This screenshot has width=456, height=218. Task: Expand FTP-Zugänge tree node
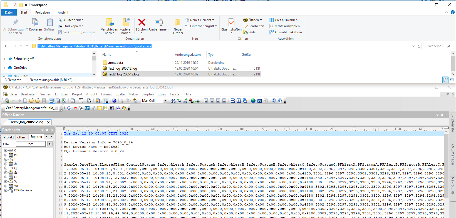[x=6, y=190]
